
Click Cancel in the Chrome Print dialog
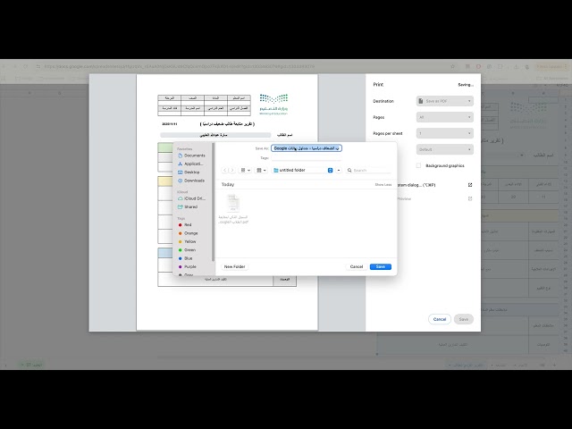440,319
